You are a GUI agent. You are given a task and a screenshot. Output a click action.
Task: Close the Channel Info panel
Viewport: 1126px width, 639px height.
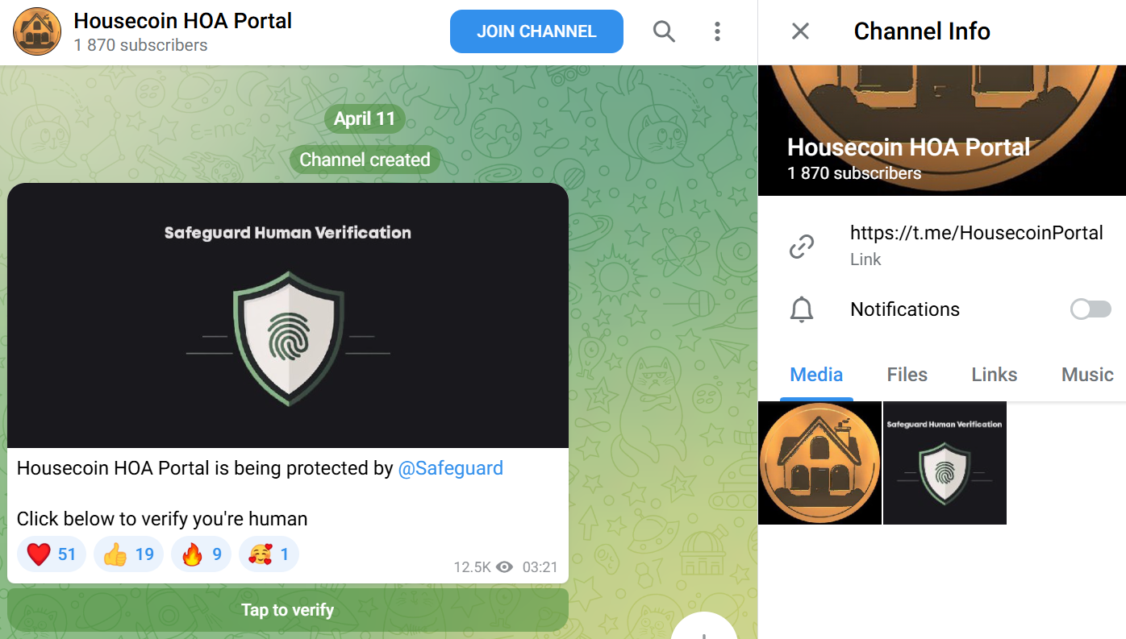point(800,31)
